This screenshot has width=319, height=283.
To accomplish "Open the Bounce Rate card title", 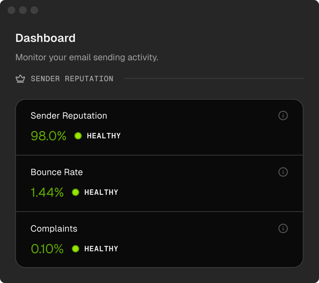I will (x=57, y=172).
